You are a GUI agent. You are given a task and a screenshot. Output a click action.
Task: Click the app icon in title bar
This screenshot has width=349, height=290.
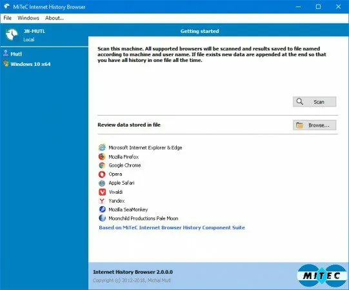pos(6,6)
